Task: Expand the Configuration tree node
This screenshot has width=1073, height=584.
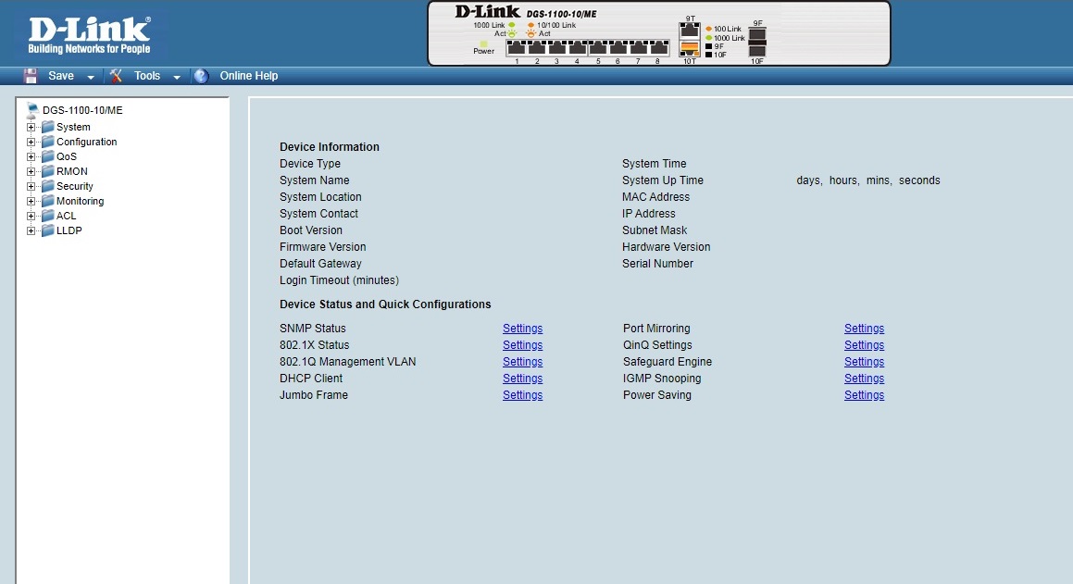Action: tap(31, 143)
